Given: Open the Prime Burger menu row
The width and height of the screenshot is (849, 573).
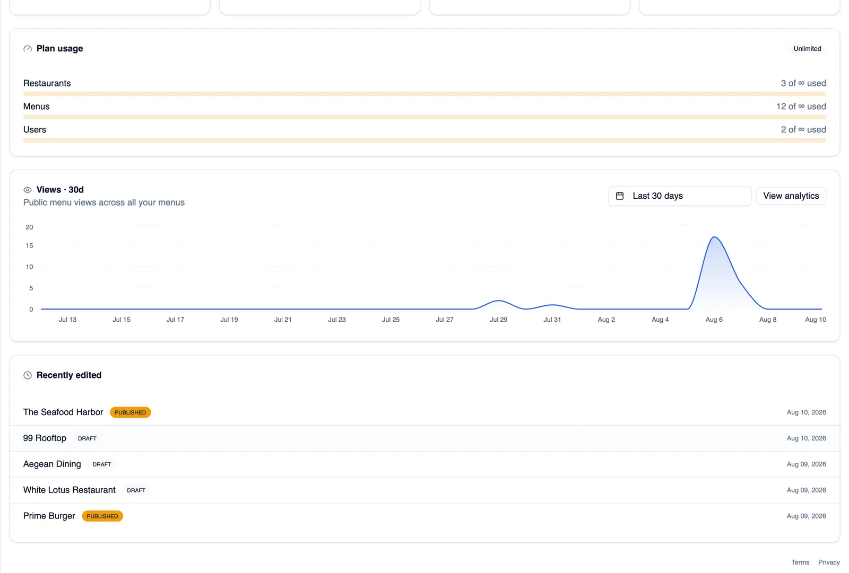Looking at the screenshot, I should (424, 516).
